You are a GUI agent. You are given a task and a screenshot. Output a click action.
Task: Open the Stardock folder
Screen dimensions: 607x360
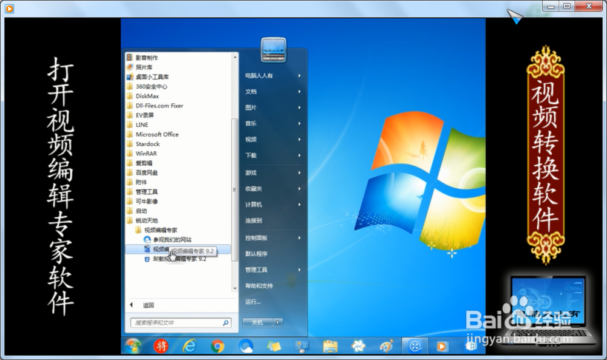click(x=144, y=144)
